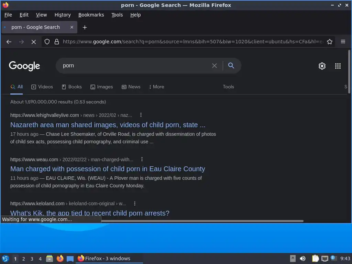Image resolution: width=352 pixels, height=264 pixels.
Task: Switch to News results
Action: pos(131,87)
